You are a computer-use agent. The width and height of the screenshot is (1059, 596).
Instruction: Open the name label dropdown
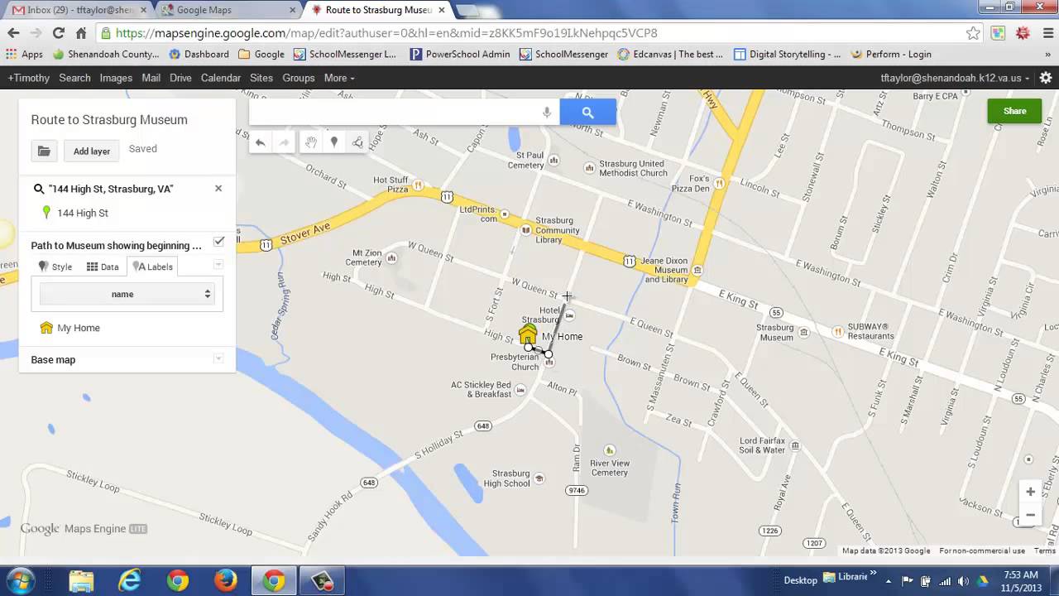(x=127, y=294)
